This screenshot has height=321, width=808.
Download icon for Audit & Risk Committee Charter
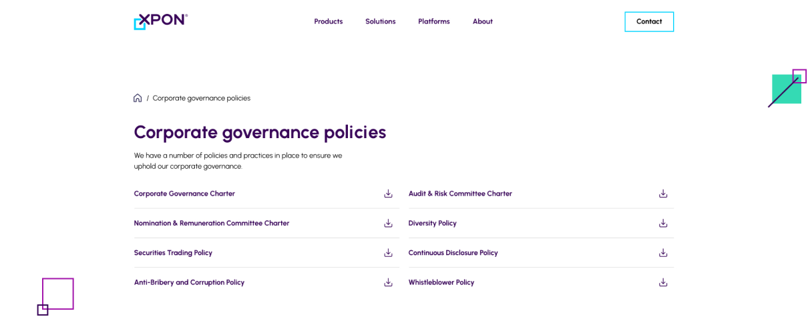pos(663,194)
